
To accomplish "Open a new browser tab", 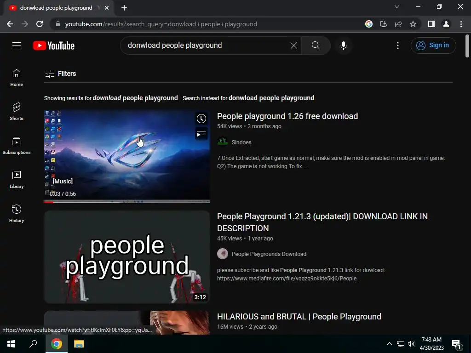I will [x=124, y=8].
